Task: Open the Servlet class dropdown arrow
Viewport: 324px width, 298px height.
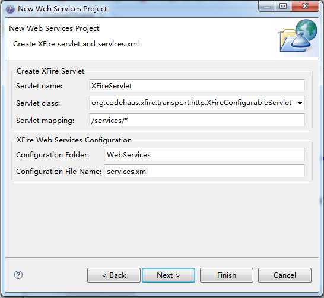Action: (x=300, y=103)
